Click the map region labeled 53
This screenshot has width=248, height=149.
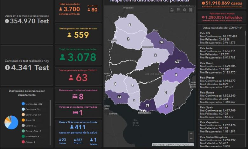(176, 62)
